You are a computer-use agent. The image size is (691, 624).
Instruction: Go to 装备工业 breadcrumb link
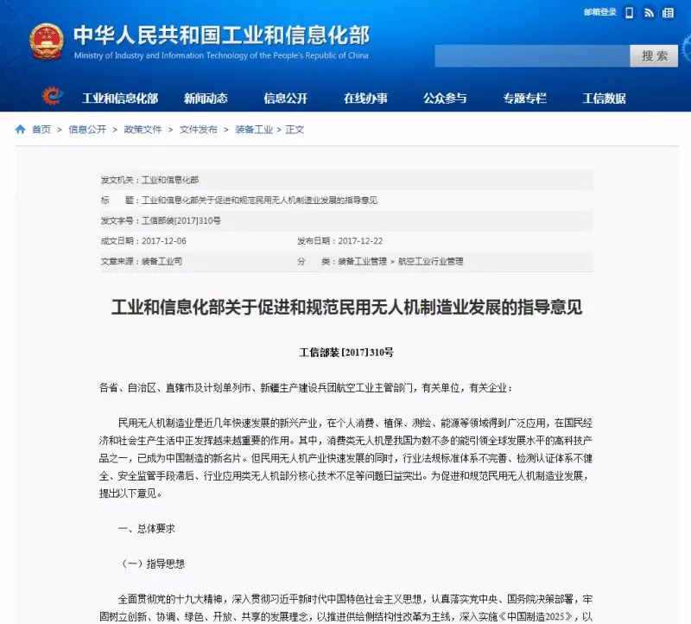coord(254,130)
